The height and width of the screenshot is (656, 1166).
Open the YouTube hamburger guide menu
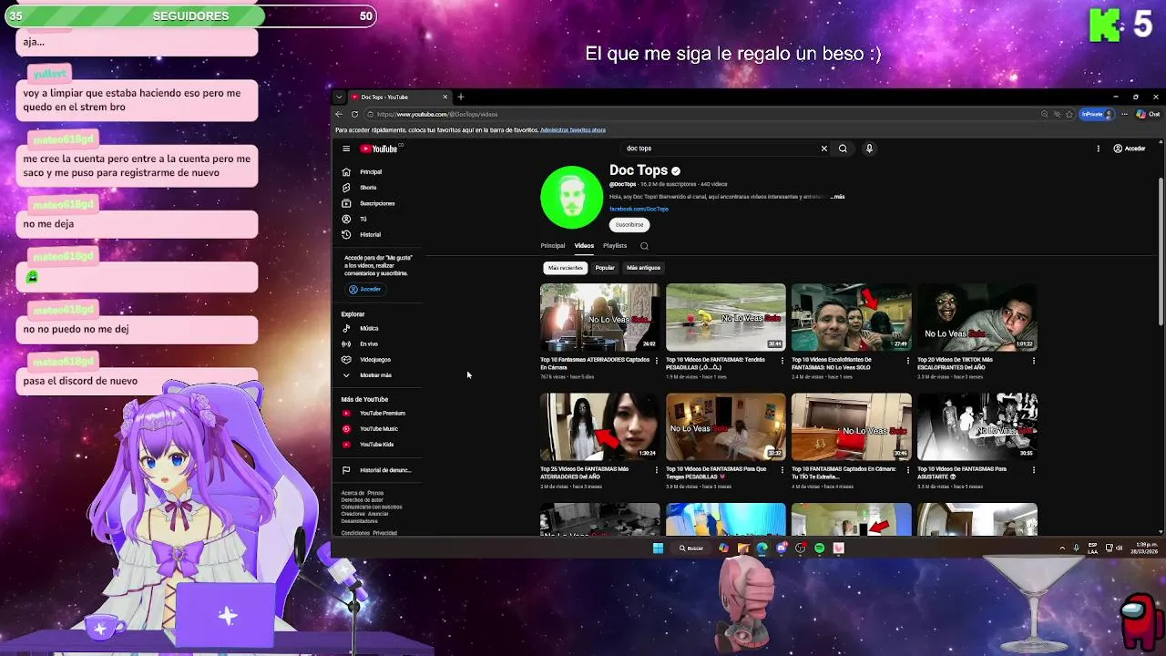click(x=346, y=149)
